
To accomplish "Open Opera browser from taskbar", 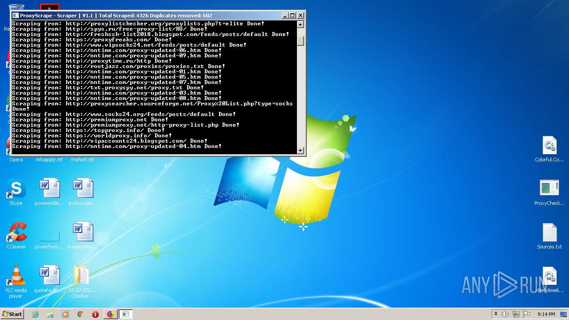I will (x=95, y=314).
